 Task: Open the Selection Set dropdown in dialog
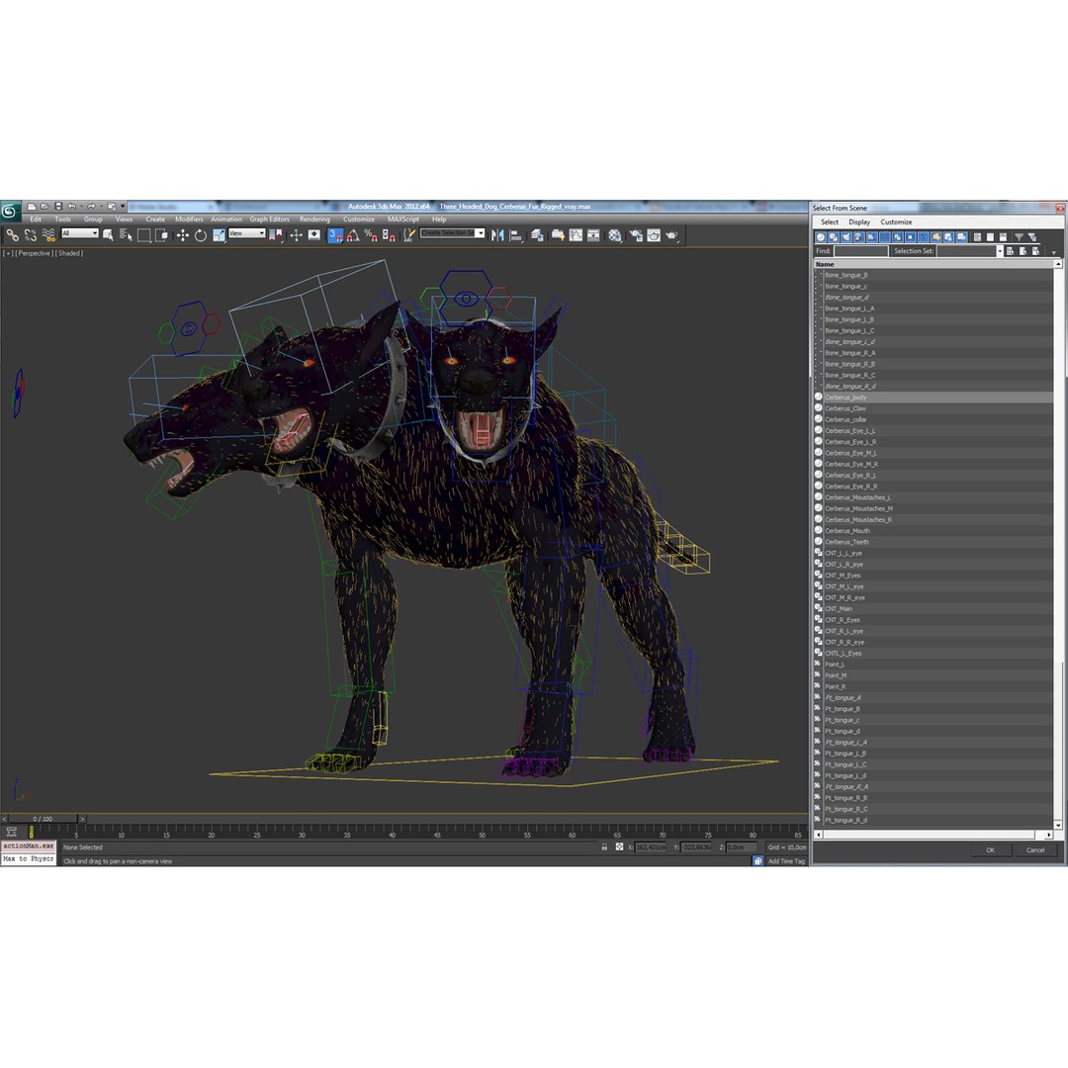[x=1000, y=250]
